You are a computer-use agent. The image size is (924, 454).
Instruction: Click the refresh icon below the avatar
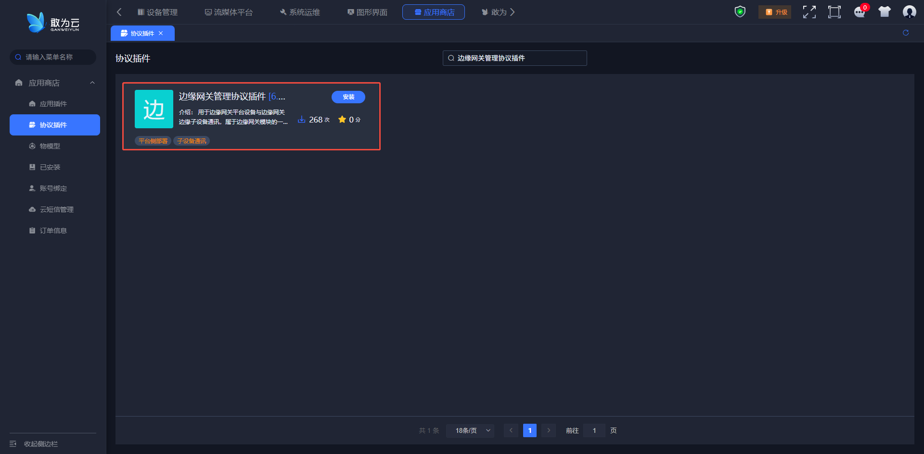coord(906,33)
